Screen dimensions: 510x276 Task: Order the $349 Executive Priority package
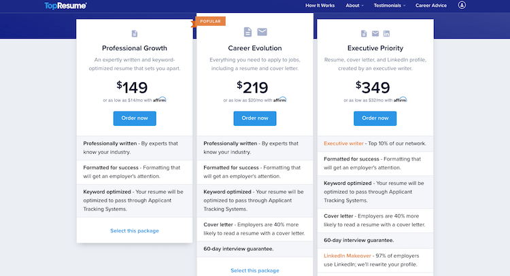click(375, 118)
